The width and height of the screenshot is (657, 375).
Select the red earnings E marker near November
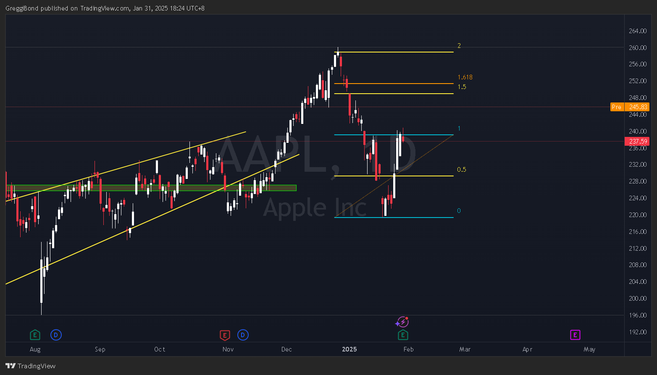coord(225,335)
